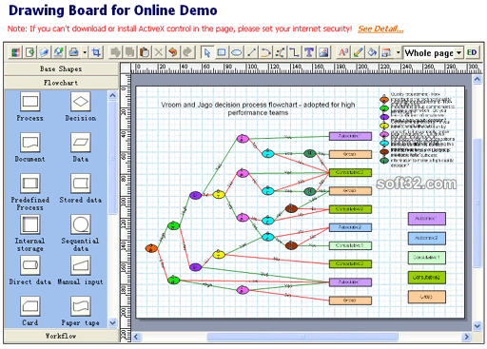The image size is (487, 349).
Task: Click the open file icon
Action: (45, 52)
